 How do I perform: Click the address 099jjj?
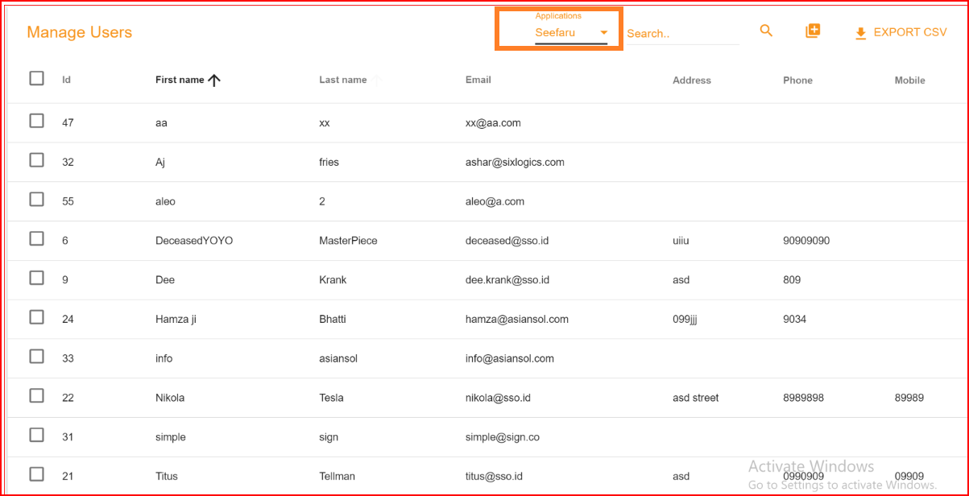[x=685, y=320]
